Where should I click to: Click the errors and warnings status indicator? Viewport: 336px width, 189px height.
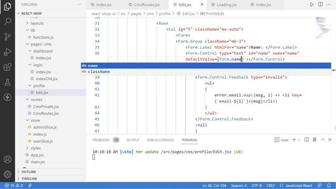14,185
